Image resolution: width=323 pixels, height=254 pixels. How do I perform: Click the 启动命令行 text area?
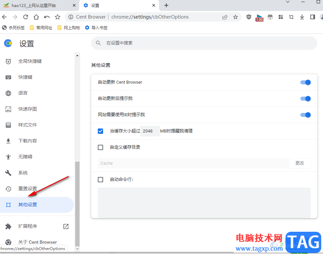pos(204,203)
